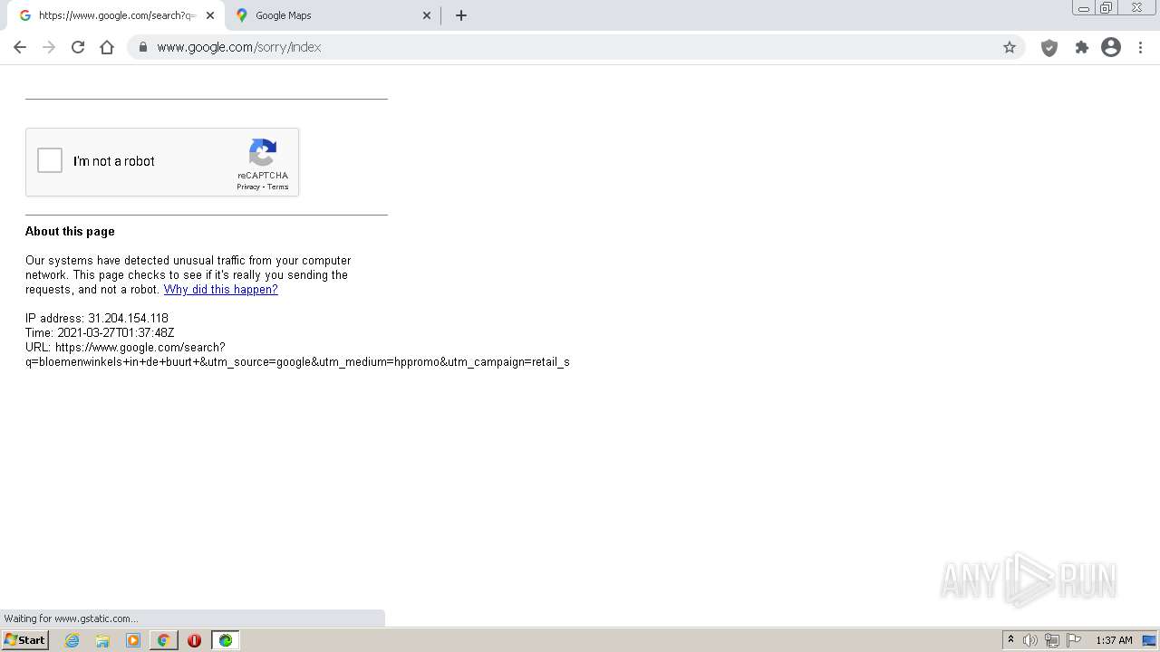Go forward with the forward arrow
Image resolution: width=1160 pixels, height=652 pixels.
pos(49,47)
